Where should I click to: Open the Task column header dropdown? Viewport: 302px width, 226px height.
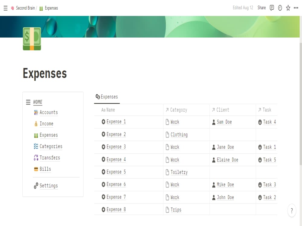tap(266, 110)
